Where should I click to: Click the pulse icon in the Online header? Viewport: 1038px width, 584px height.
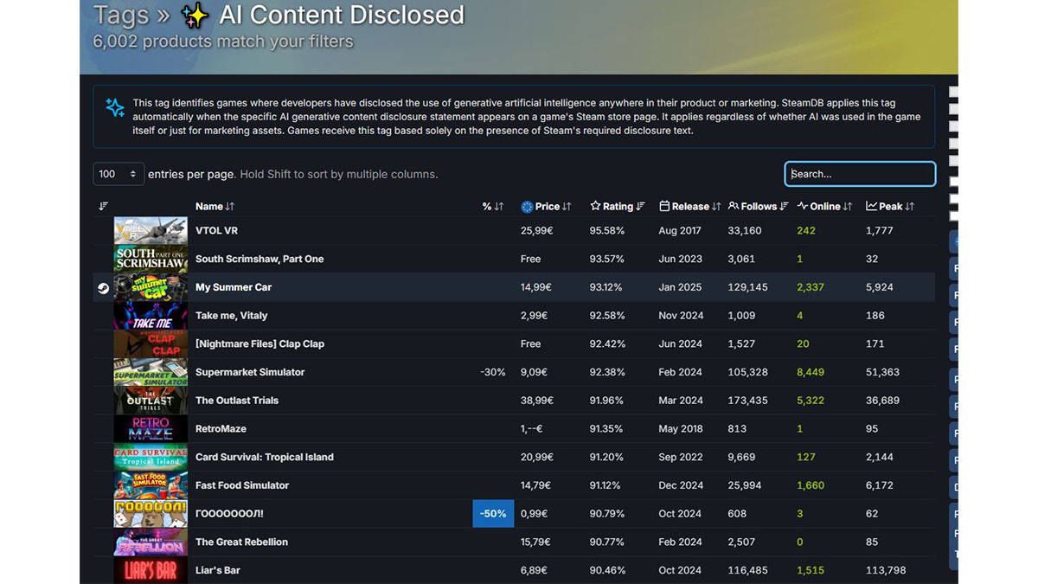(x=801, y=206)
